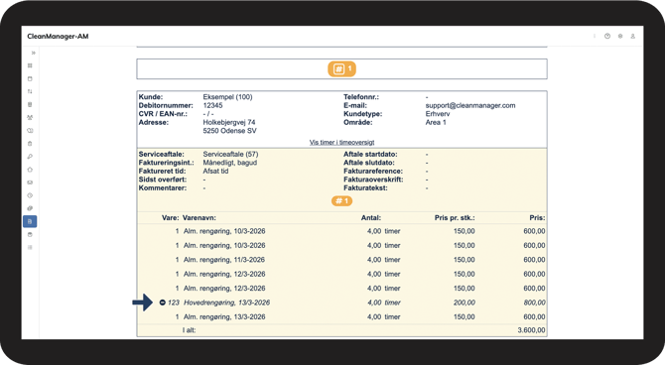Open the calendar icon in the sidebar

(30, 78)
